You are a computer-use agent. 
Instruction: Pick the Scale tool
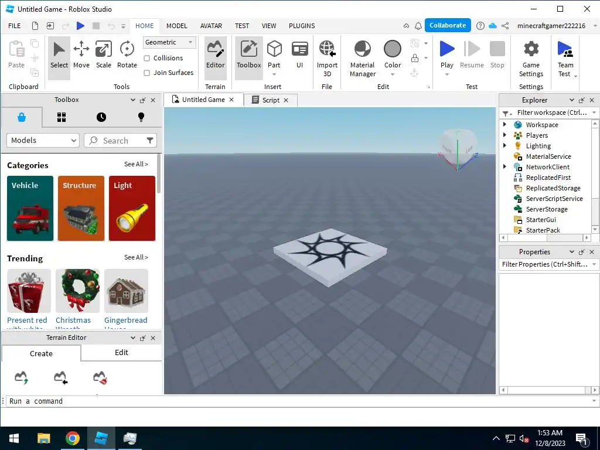[x=104, y=56]
